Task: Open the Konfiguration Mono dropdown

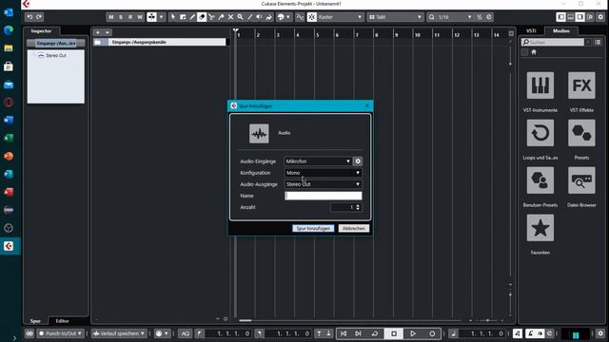Action: (324, 173)
